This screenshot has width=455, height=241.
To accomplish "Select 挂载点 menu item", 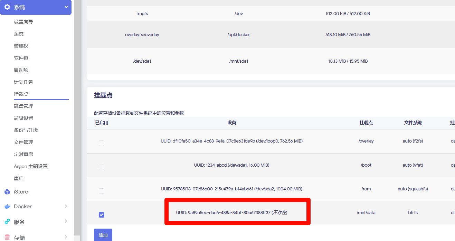I will [21, 94].
